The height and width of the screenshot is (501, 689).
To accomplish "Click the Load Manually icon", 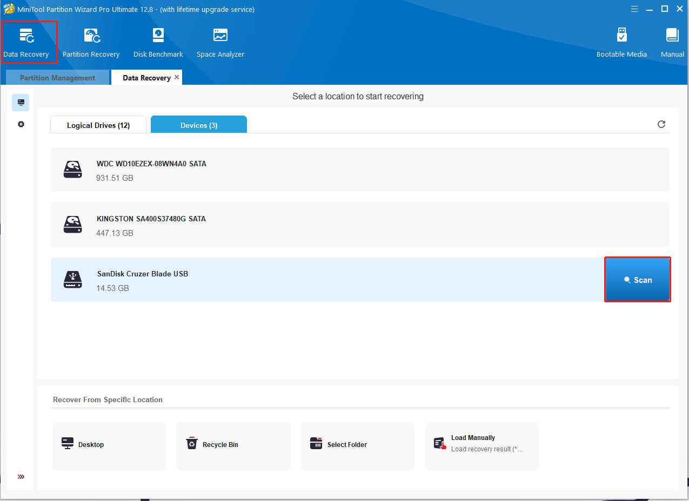I will [x=440, y=444].
